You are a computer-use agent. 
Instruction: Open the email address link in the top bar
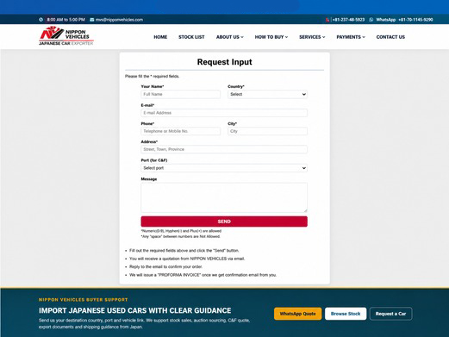[119, 20]
